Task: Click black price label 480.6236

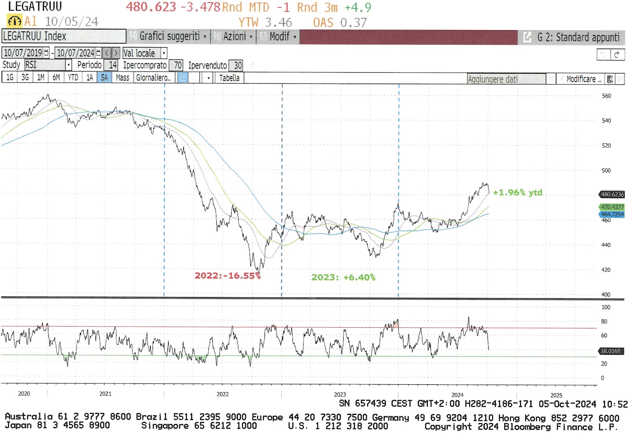Action: (x=611, y=194)
